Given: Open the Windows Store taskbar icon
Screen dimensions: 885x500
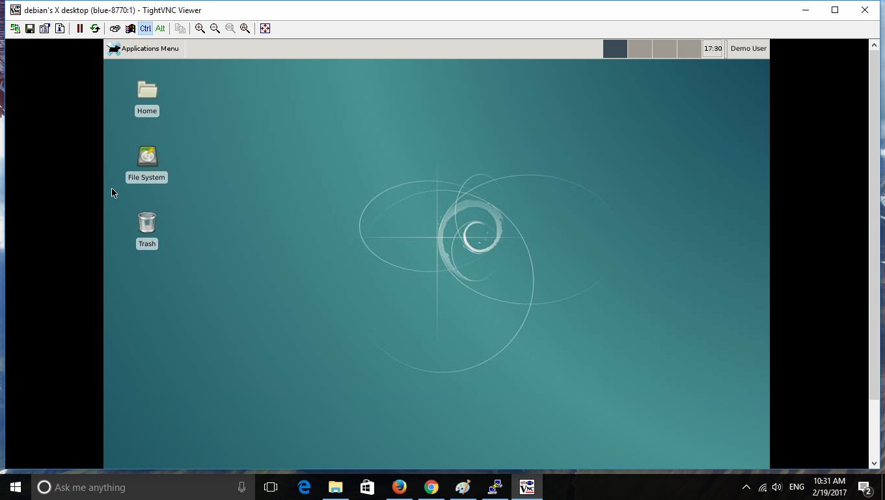Looking at the screenshot, I should pyautogui.click(x=368, y=487).
